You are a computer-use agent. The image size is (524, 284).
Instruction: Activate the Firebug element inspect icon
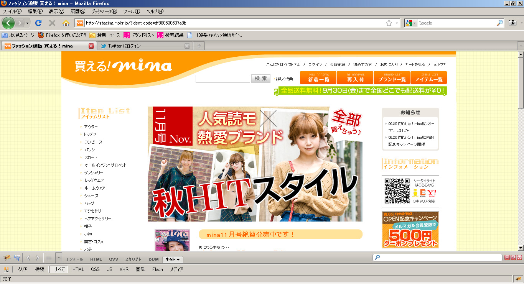[x=17, y=258]
